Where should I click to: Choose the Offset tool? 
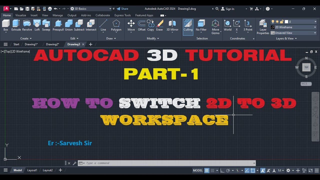(142, 25)
